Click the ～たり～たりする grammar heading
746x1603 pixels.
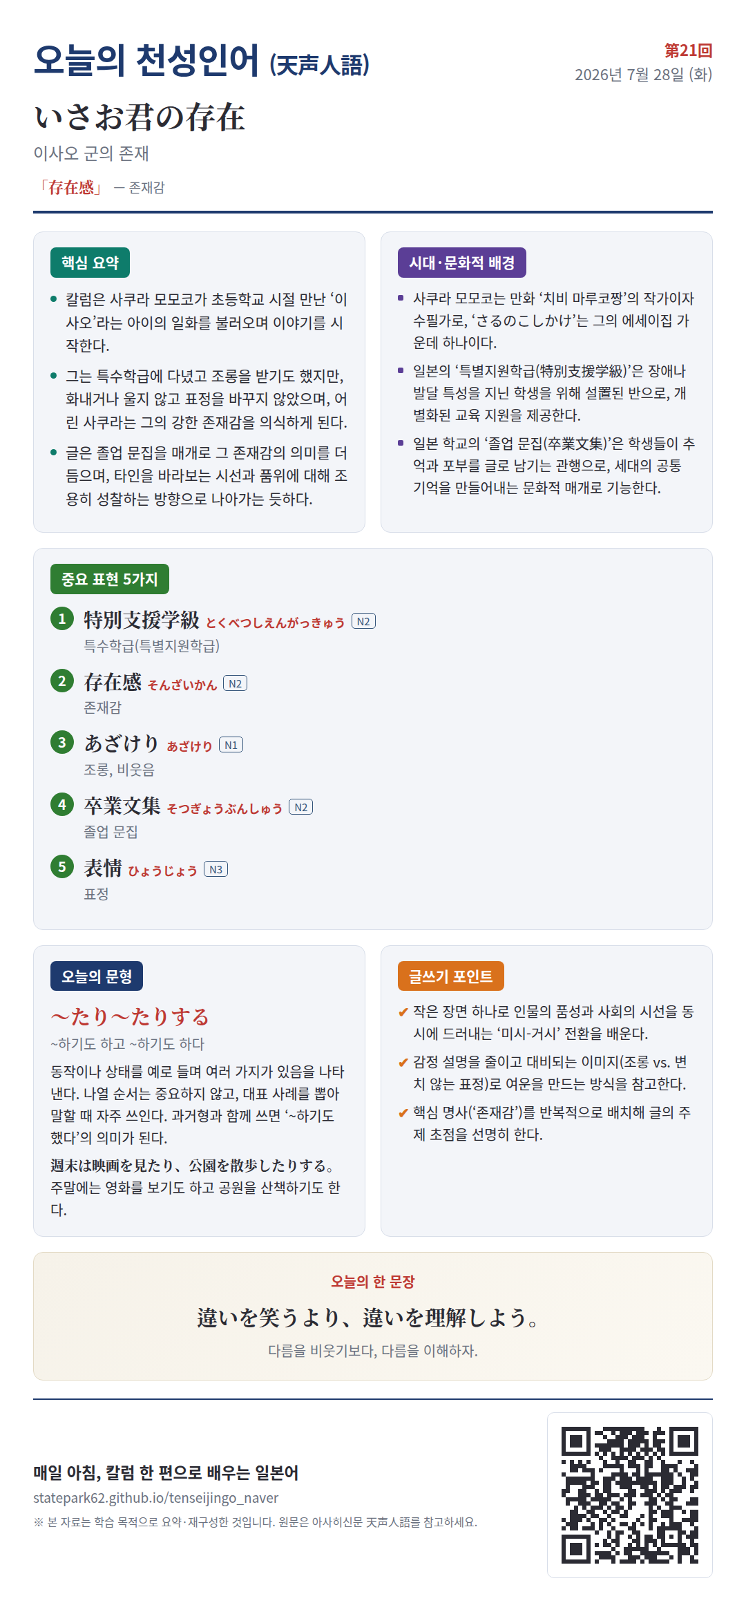pyautogui.click(x=130, y=1016)
